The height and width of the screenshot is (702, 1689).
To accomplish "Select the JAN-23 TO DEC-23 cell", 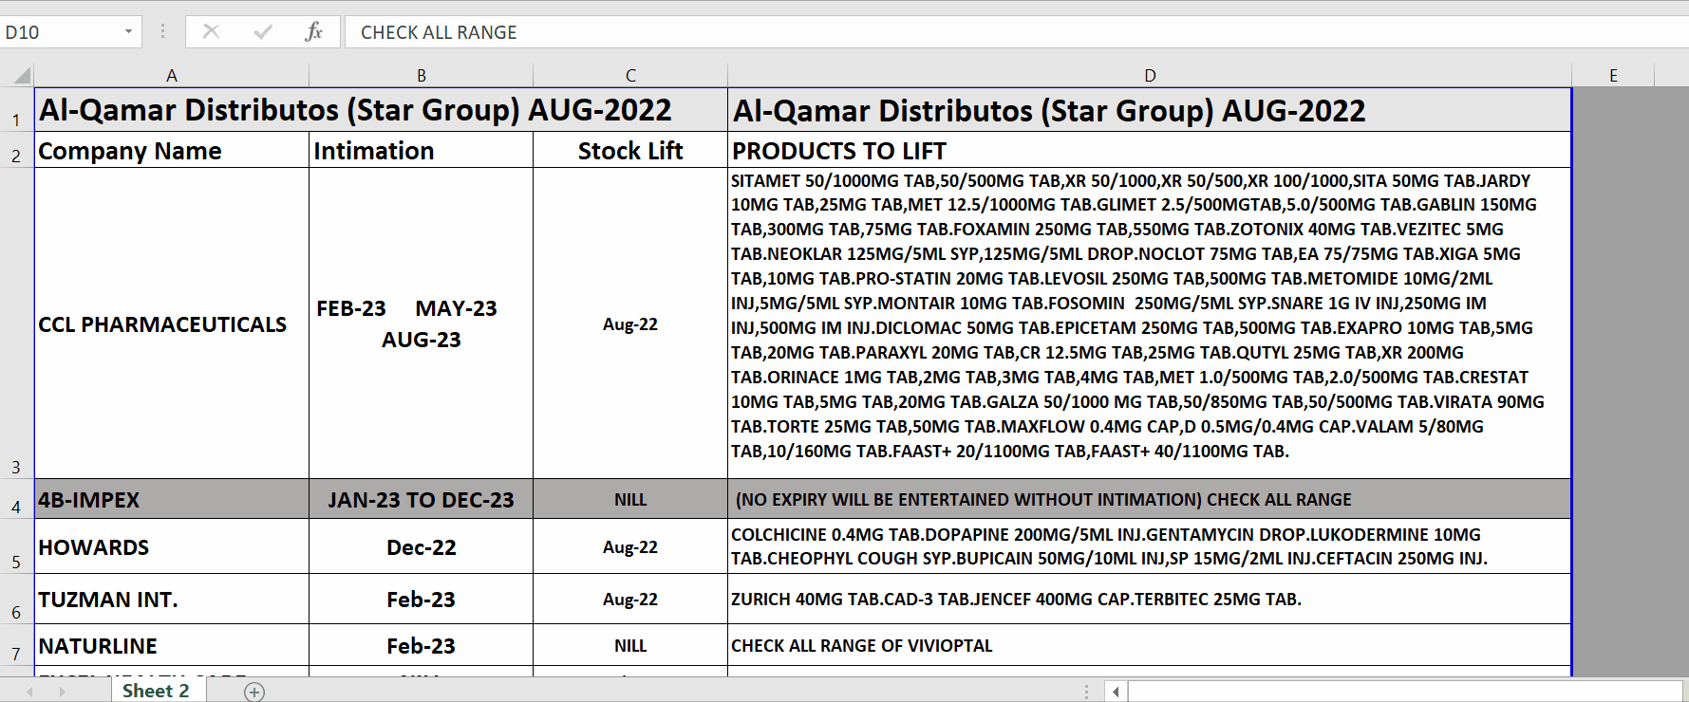I will pos(422,499).
